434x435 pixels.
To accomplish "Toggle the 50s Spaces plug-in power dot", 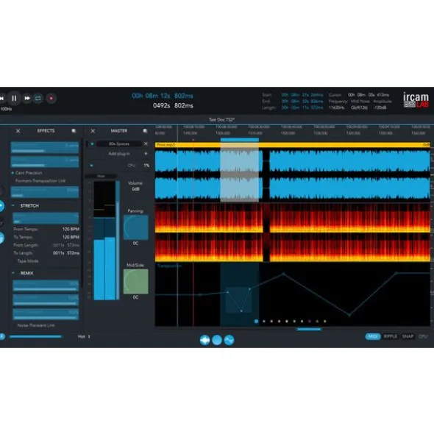I will point(92,144).
